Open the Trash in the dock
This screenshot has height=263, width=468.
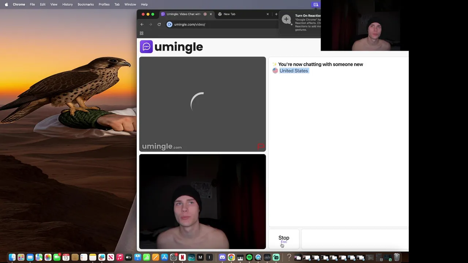pos(396,257)
